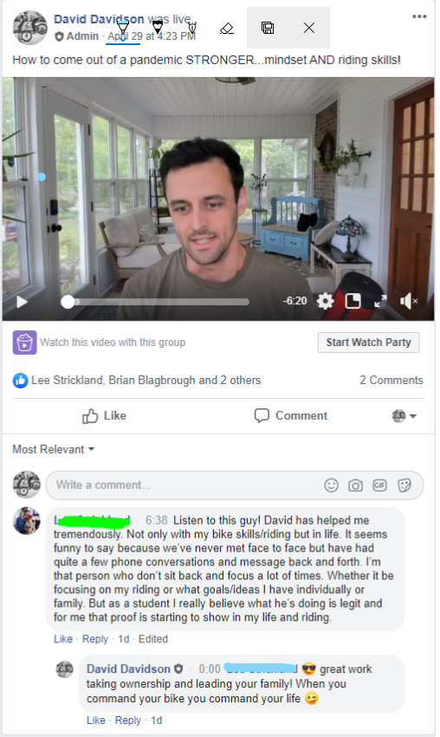This screenshot has width=440, height=737.
Task: Open sticker picker in comment box
Action: coord(404,485)
